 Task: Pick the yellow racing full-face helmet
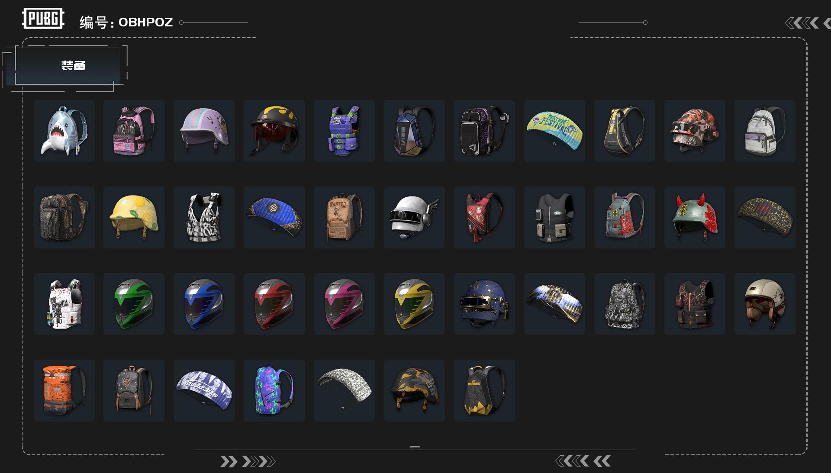[x=414, y=304]
